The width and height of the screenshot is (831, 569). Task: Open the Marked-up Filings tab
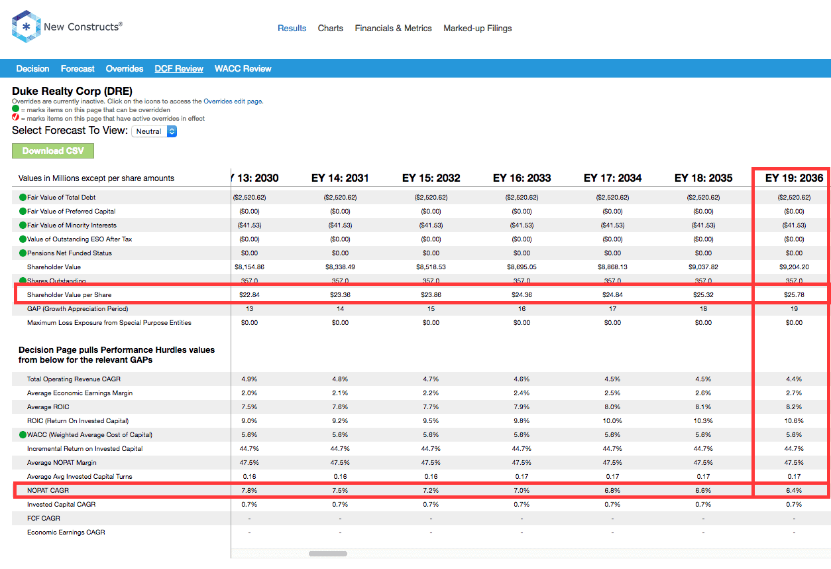pos(478,29)
